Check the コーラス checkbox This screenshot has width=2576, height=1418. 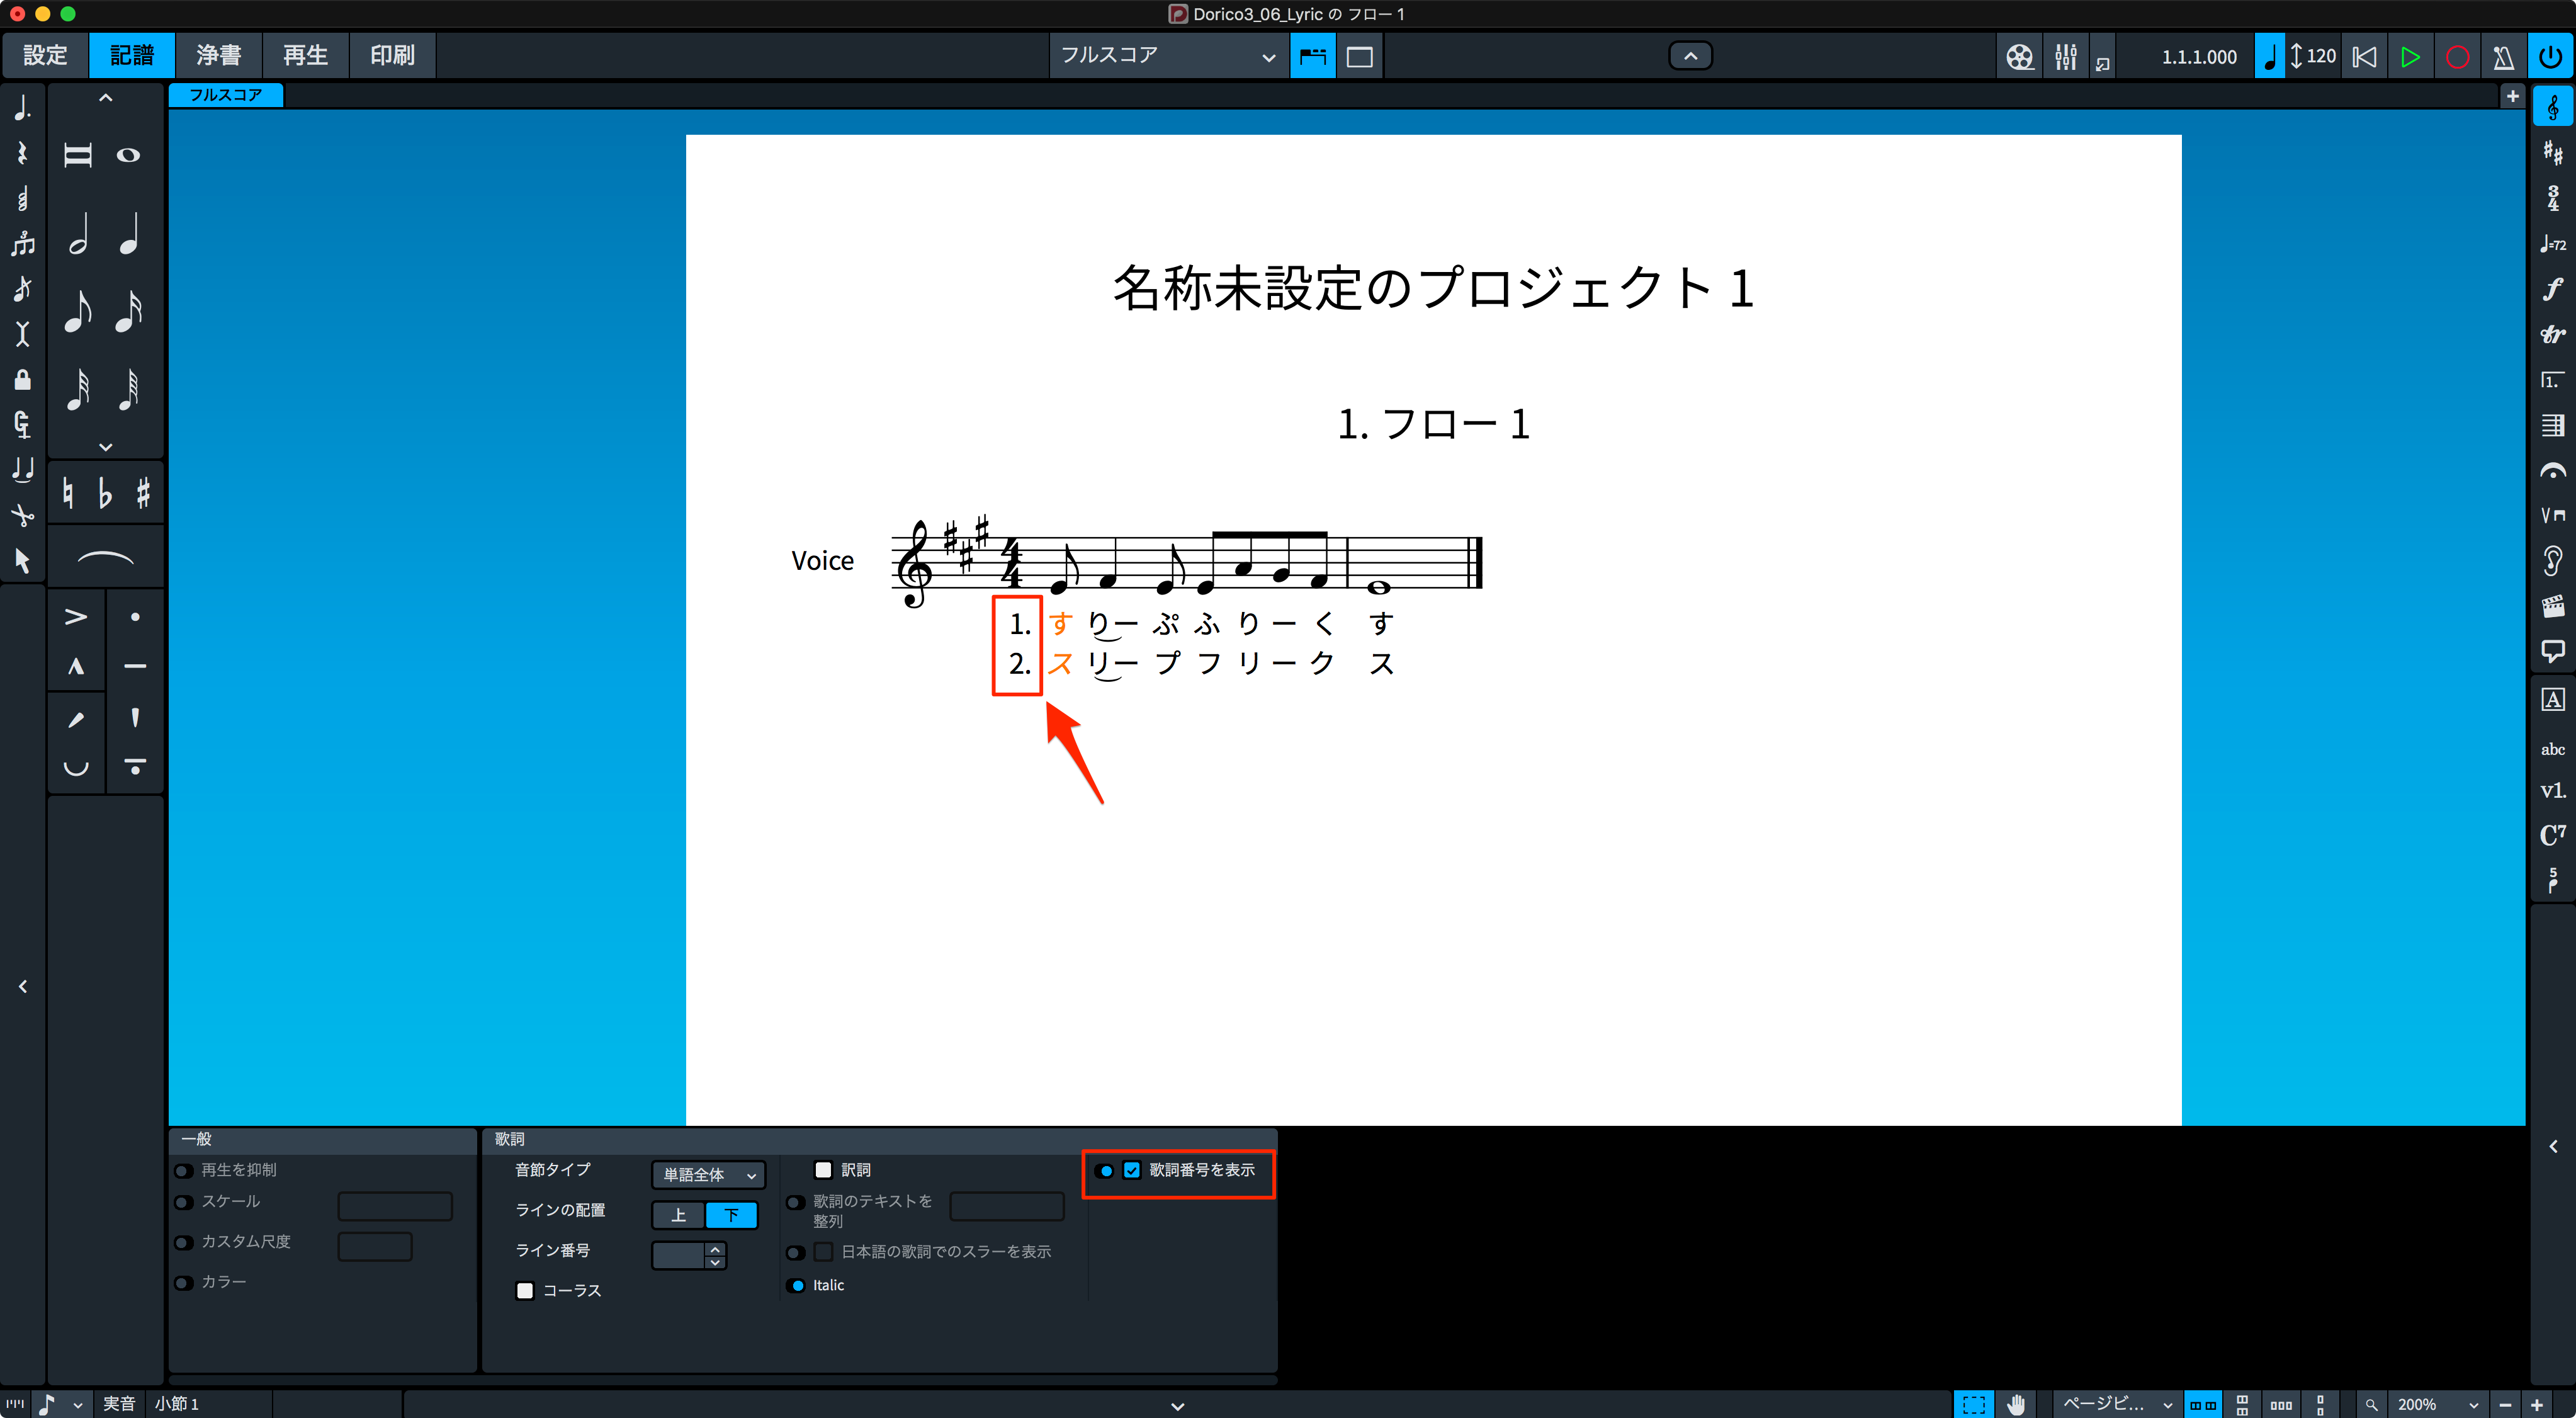pyautogui.click(x=525, y=1290)
